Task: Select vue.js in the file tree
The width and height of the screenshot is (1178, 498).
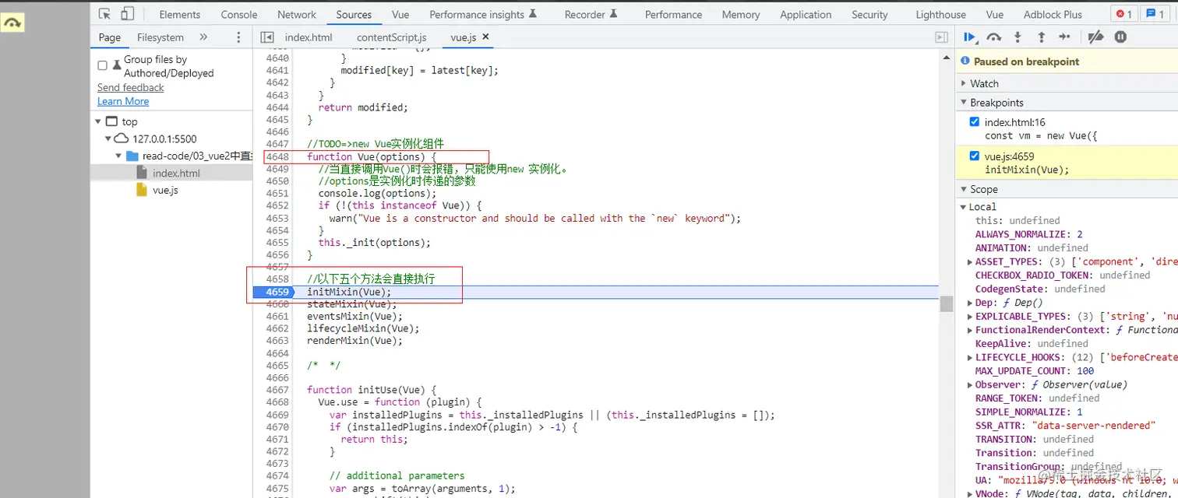Action: pyautogui.click(x=165, y=190)
